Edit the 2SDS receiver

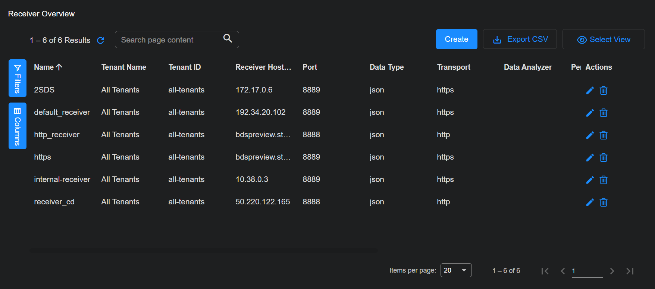coord(590,91)
